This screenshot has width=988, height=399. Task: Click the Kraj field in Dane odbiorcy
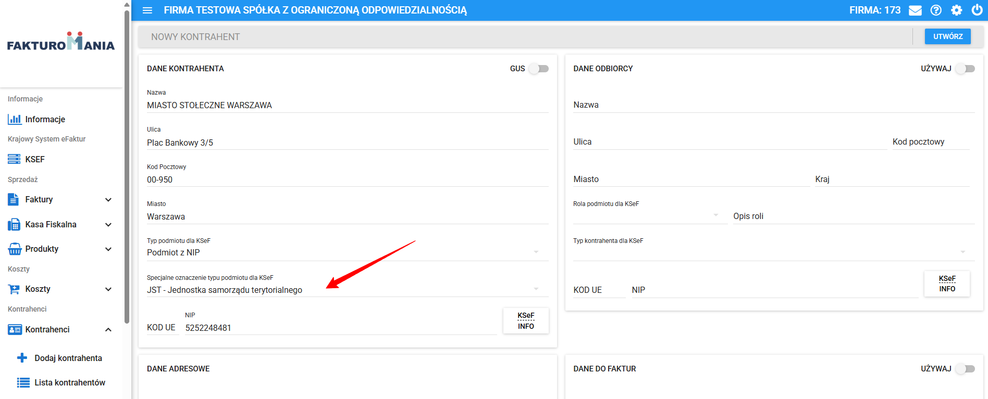pos(892,179)
